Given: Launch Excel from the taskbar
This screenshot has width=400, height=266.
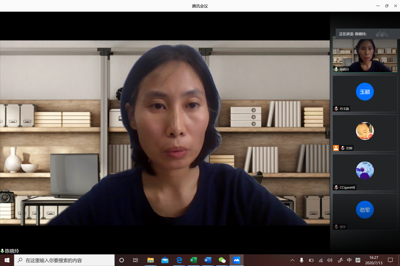Looking at the screenshot, I should coord(194,260).
